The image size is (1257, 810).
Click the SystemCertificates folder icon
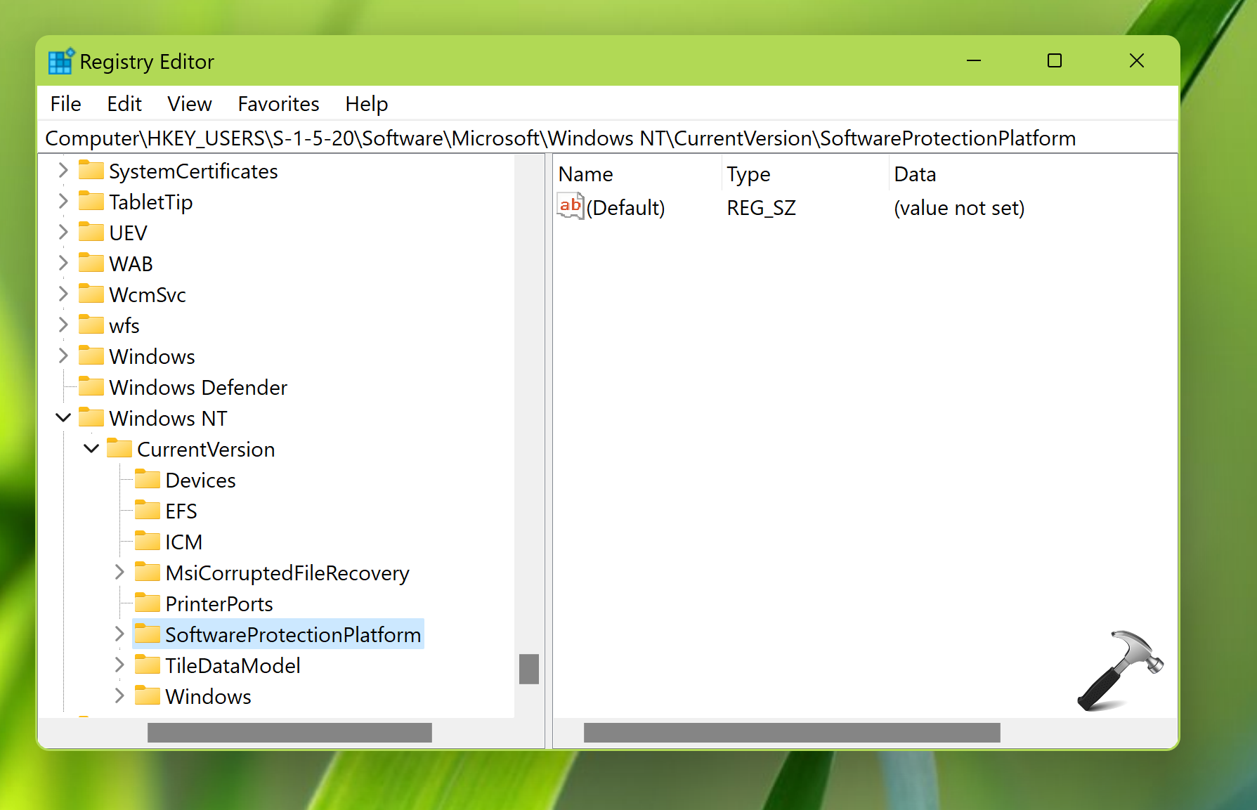tap(91, 171)
